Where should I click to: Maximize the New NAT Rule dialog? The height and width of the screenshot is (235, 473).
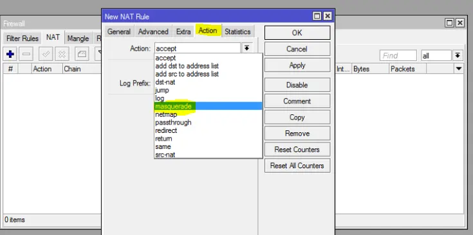click(317, 16)
